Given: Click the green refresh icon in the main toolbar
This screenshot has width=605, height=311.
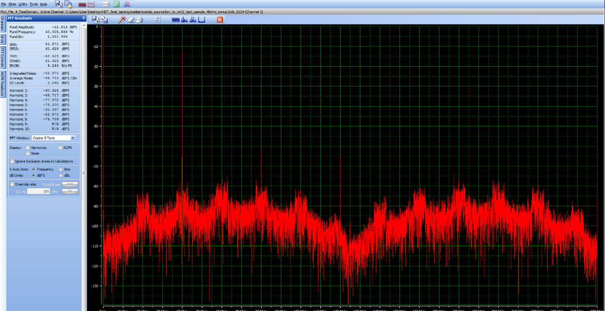Looking at the screenshot, I should pyautogui.click(x=116, y=4).
